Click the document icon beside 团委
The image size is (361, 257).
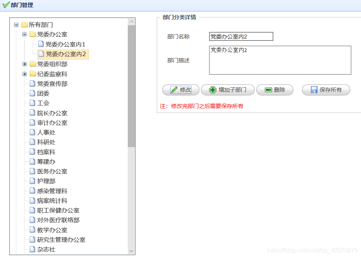(x=32, y=93)
